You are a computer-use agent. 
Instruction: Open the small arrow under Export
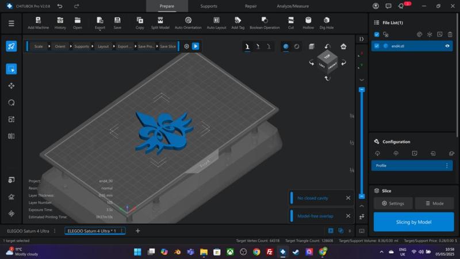coord(99,31)
